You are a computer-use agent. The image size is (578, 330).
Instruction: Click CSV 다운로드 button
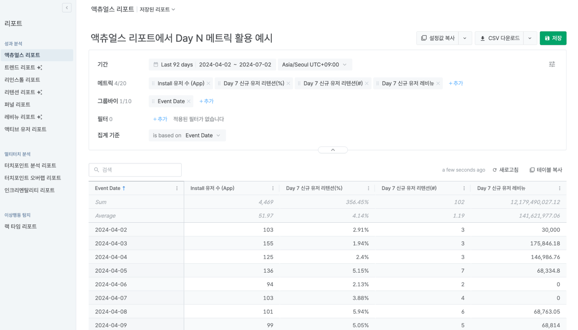pos(499,38)
